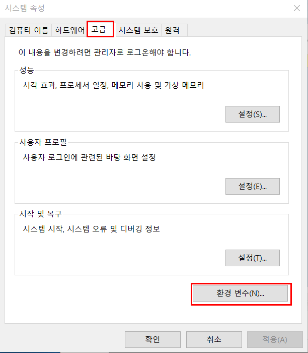Click the 시스템 시작 오류 디버깅 description
Image resolution: width=308 pixels, height=353 pixels.
coord(91,229)
